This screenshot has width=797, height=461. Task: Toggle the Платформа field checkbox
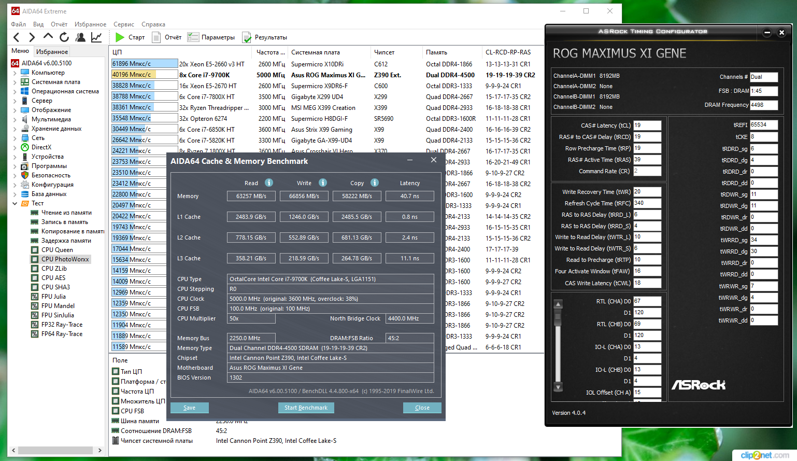[116, 381]
